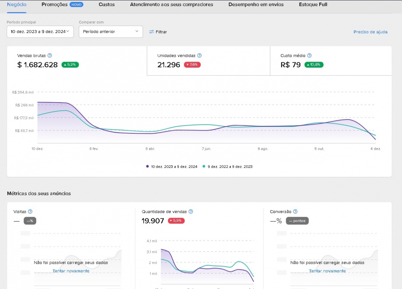Expand the Comparar com dropdown

[x=111, y=31]
